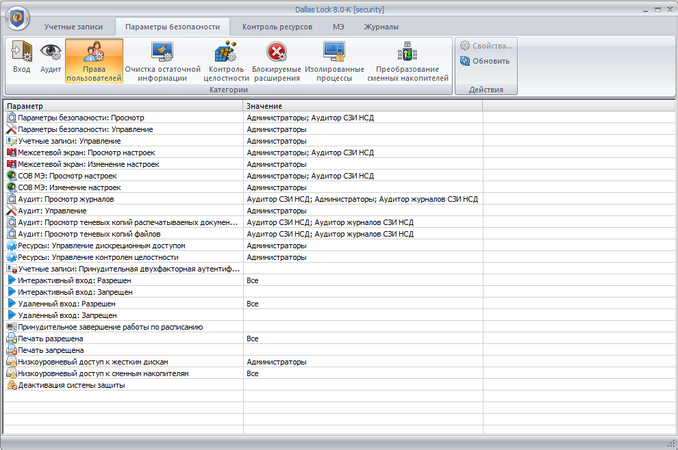Switch to the Параметры безопасности tab
This screenshot has height=450, width=678.
click(173, 27)
